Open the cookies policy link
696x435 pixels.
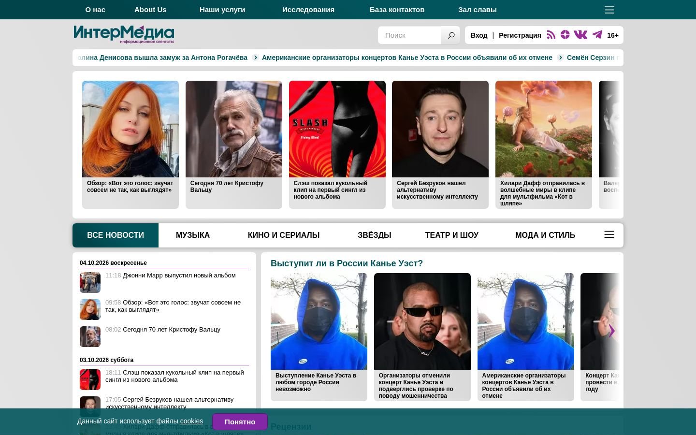click(191, 421)
